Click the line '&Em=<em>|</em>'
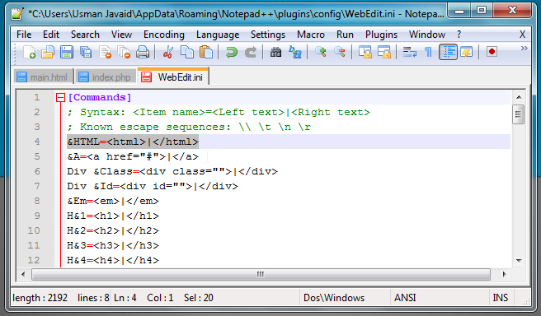Screen dimensions: 541x316 click(113, 201)
